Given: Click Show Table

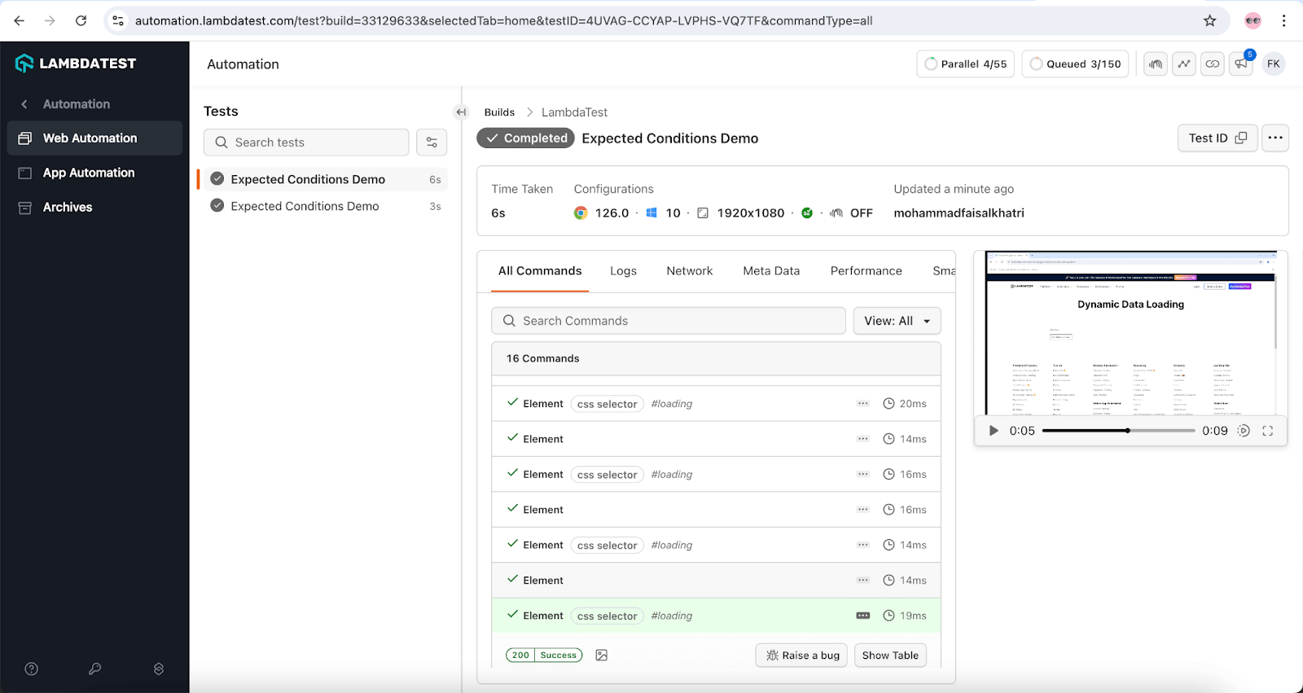Looking at the screenshot, I should pyautogui.click(x=890, y=656).
